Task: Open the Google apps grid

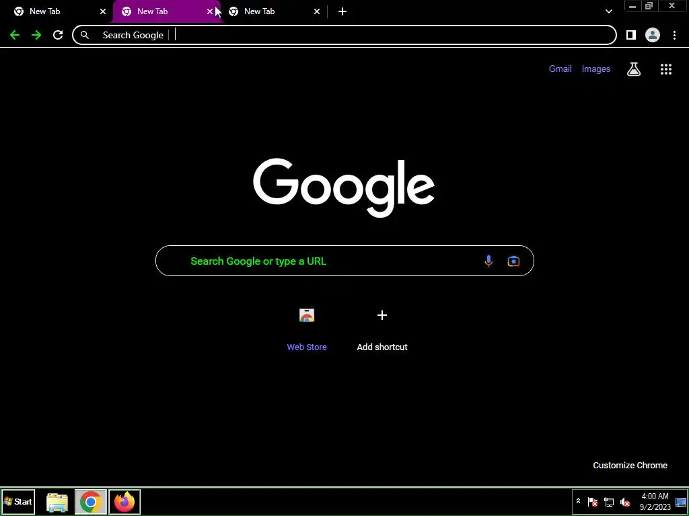Action: point(666,69)
